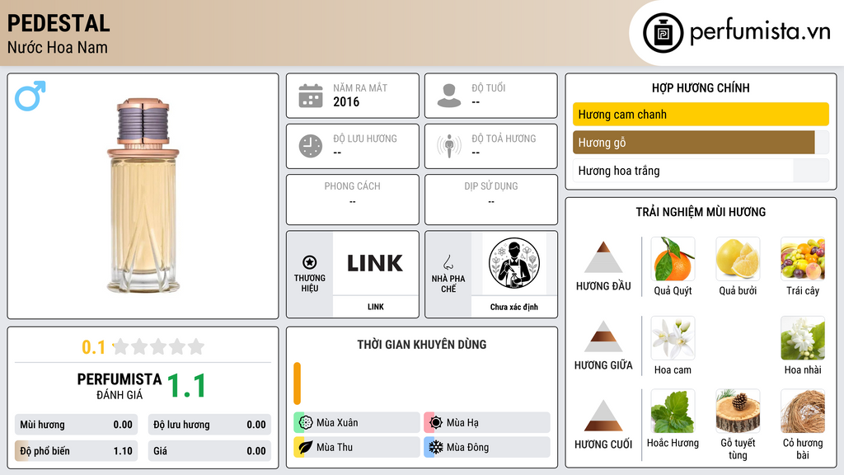This screenshot has height=475, width=844.
Task: Click the LINK brand name caption
Action: tap(376, 307)
